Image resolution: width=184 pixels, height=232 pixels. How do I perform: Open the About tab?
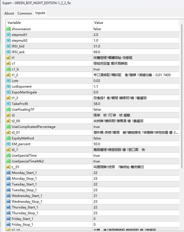click(x=9, y=13)
